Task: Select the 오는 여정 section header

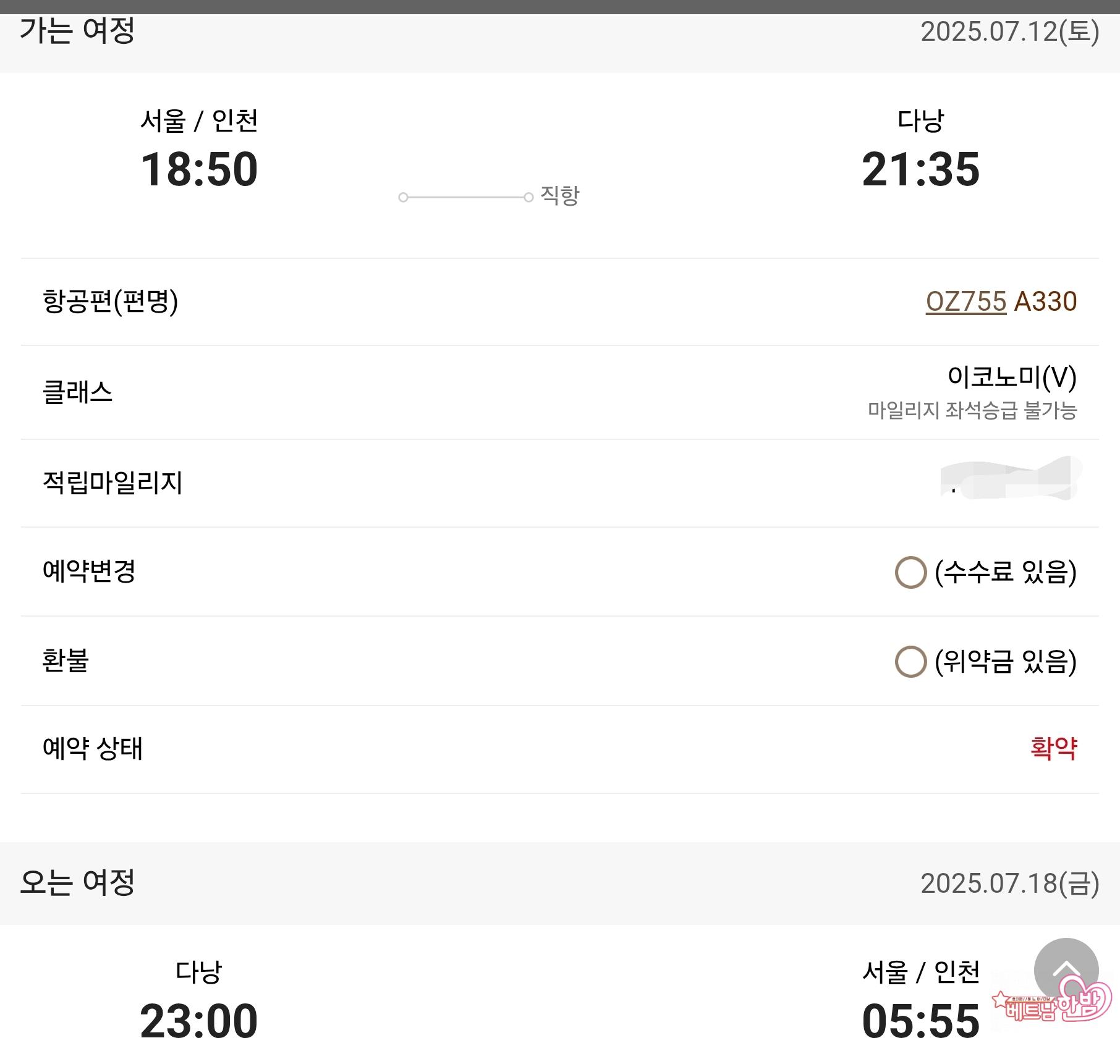Action: tap(77, 882)
